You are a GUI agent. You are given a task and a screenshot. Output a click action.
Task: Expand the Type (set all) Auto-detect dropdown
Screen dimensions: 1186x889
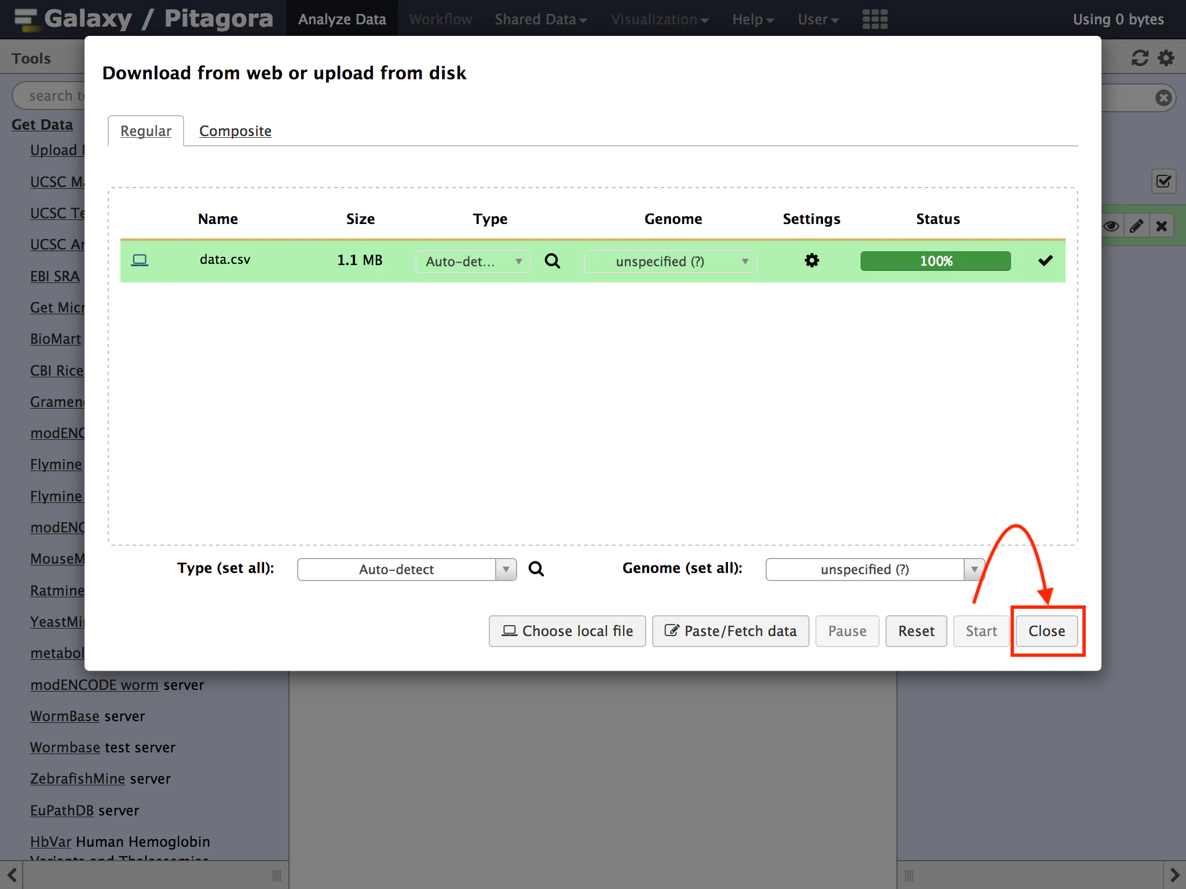407,570
